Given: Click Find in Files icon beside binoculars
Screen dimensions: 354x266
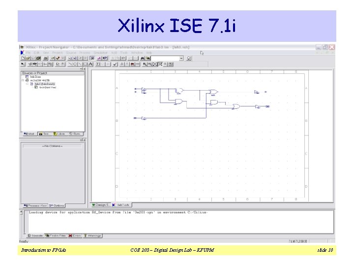Looking at the screenshot, I should tap(147, 58).
